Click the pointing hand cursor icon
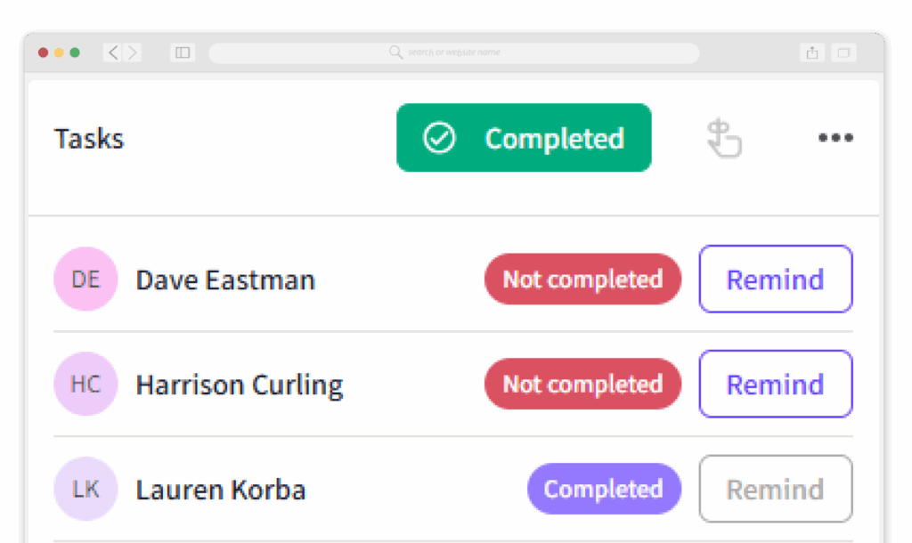This screenshot has height=543, width=912. click(x=724, y=140)
